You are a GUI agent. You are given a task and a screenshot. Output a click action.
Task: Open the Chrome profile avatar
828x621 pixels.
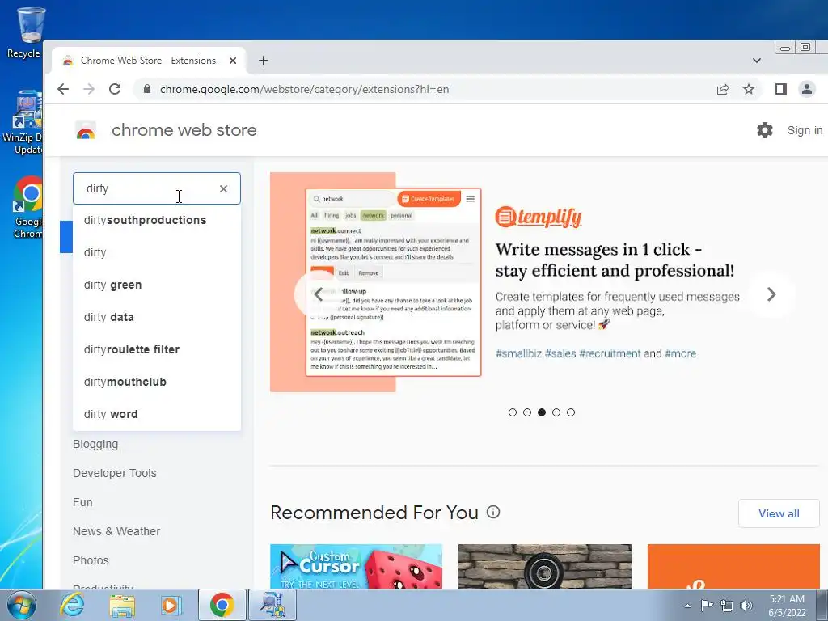807,89
